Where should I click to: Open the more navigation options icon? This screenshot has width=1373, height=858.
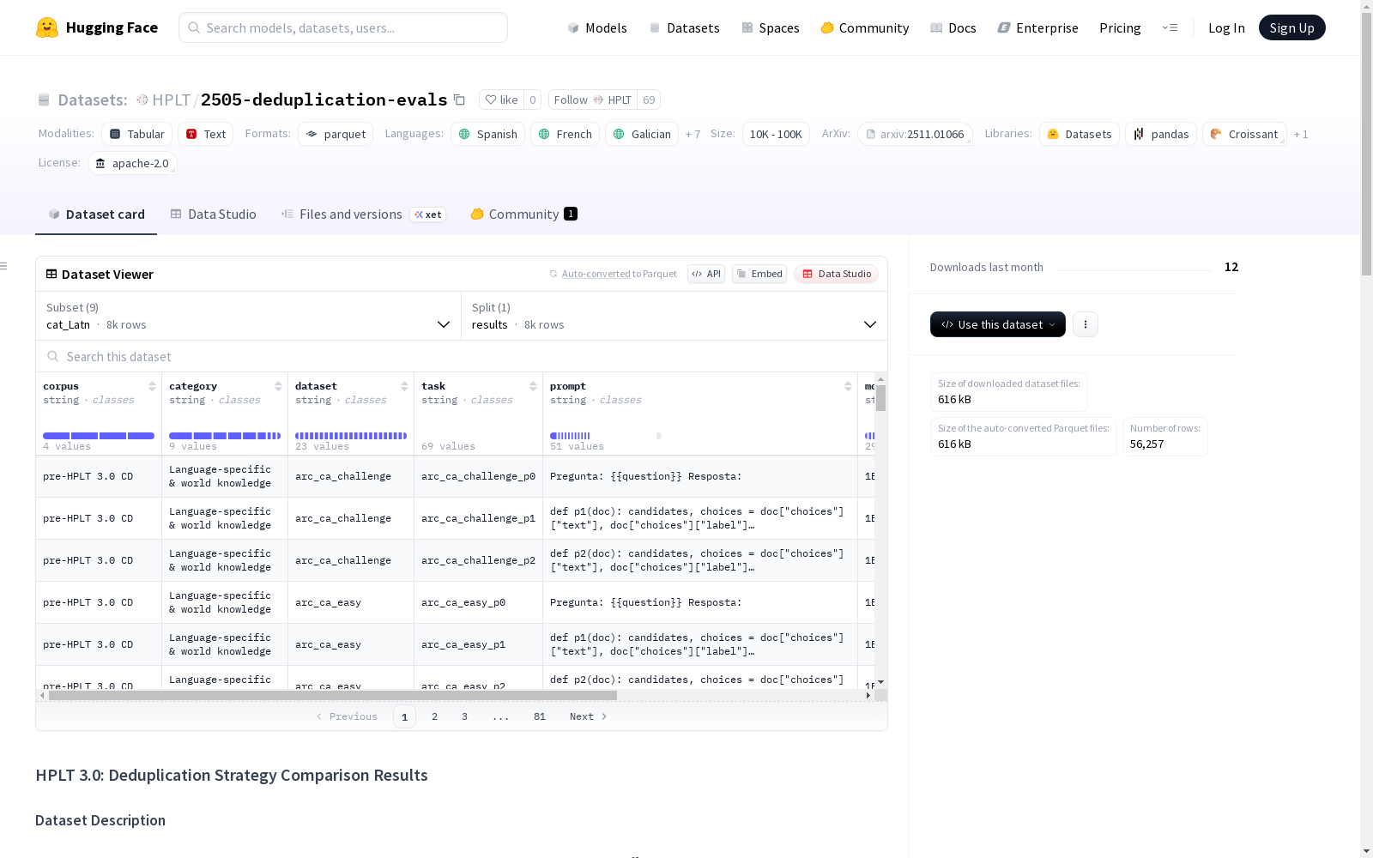[1170, 27]
